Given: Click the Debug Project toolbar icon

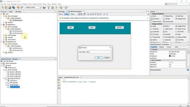Looking at the screenshot, I should click(61, 7).
